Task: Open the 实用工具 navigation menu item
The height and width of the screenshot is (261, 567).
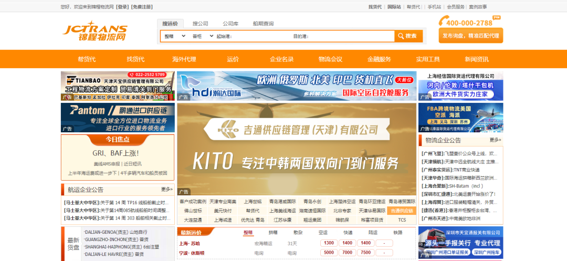Action: pos(428,59)
